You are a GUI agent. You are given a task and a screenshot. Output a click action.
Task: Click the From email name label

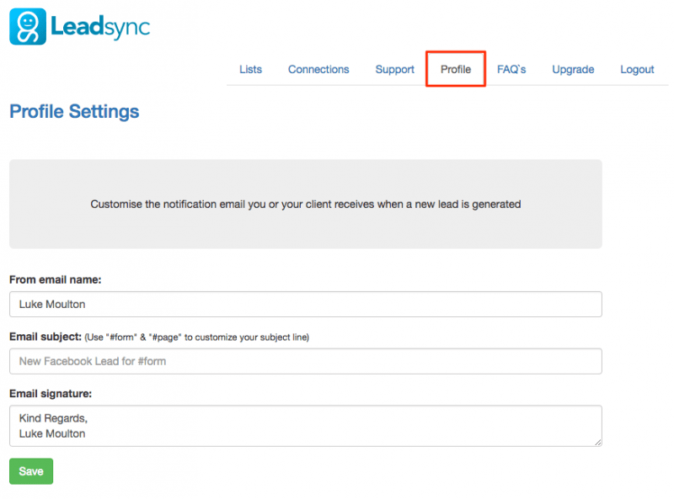(55, 279)
